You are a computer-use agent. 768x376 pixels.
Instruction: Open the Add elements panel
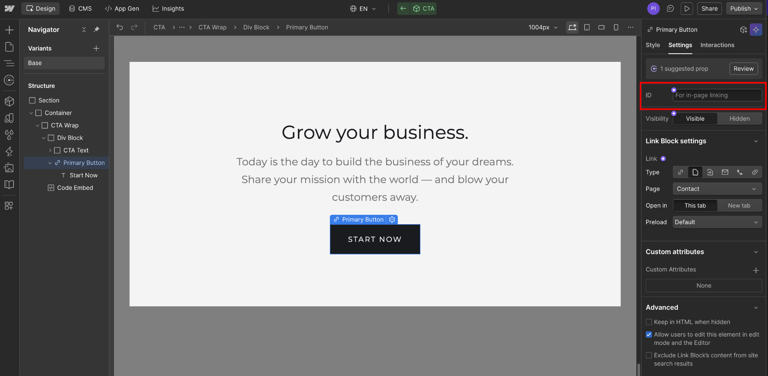[x=9, y=30]
